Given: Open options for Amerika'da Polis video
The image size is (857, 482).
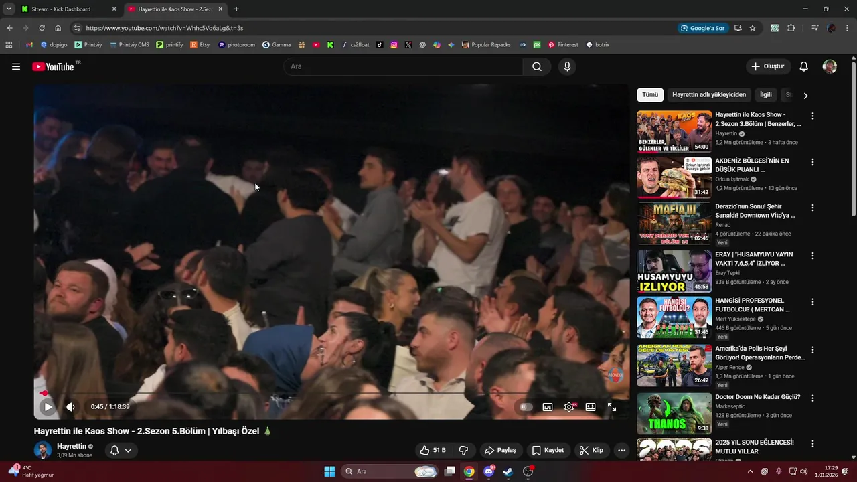Looking at the screenshot, I should [x=813, y=350].
